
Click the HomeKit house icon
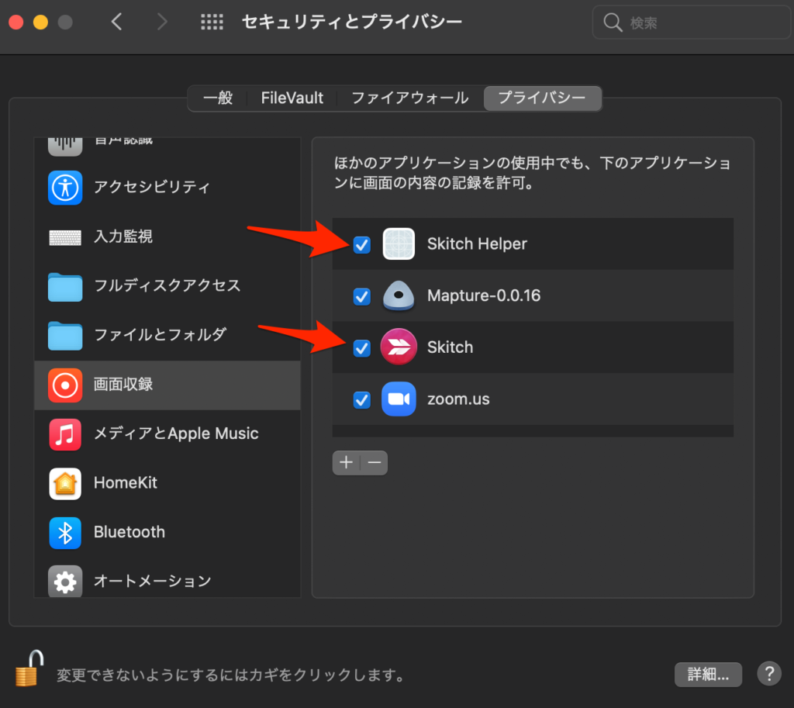[x=65, y=483]
